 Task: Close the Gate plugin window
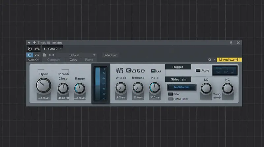pyautogui.click(x=238, y=43)
